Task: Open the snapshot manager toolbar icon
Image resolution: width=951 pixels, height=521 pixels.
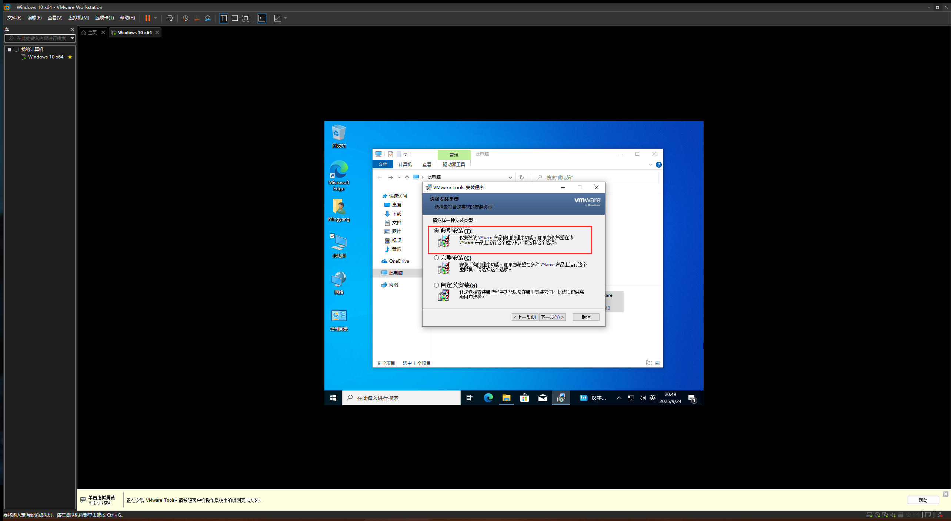Action: point(208,18)
